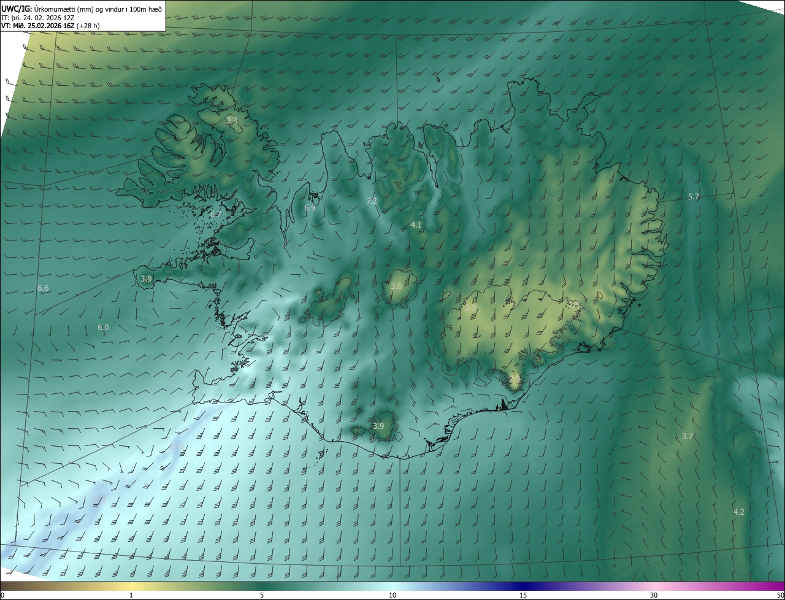This screenshot has width=785, height=600.
Task: Click the 4.1 value label
Action: coord(416,225)
